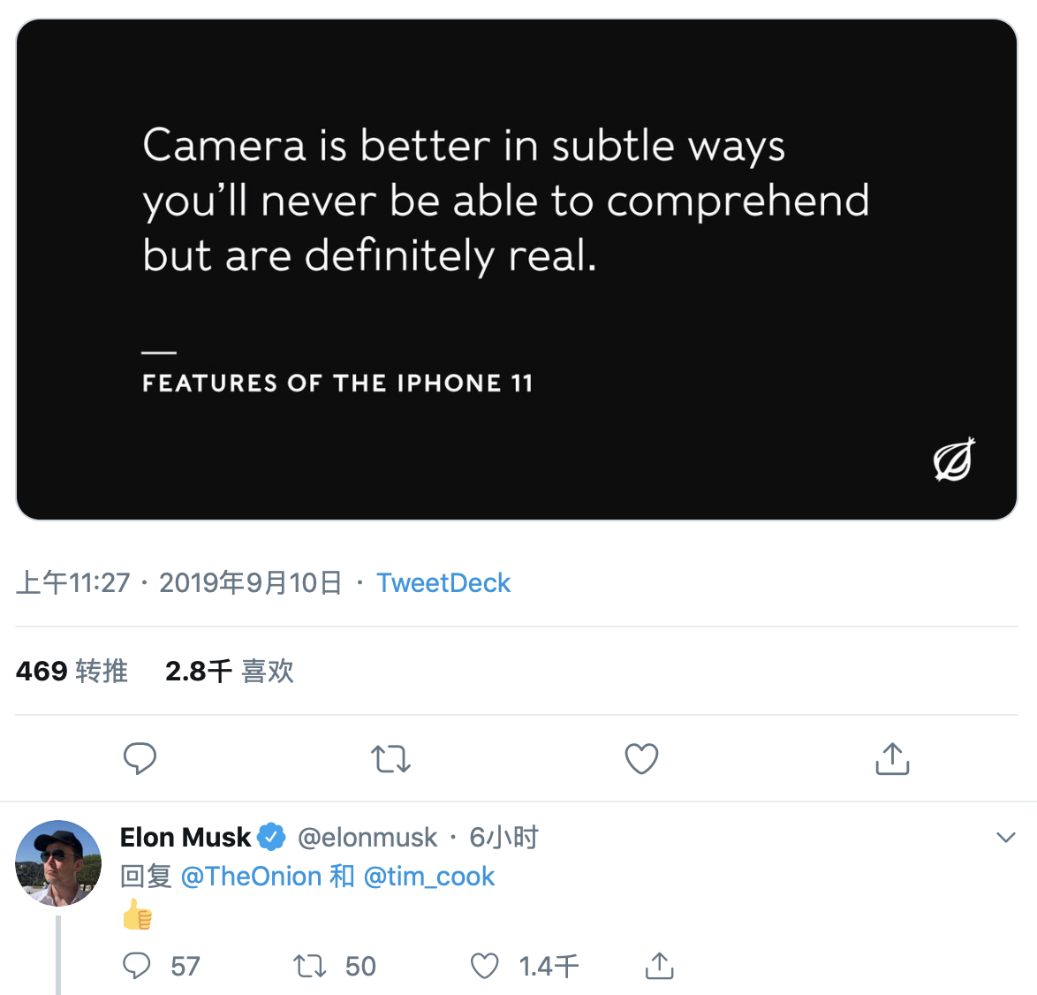Open Elon Musk's profile picture
1037x995 pixels.
coord(58,862)
